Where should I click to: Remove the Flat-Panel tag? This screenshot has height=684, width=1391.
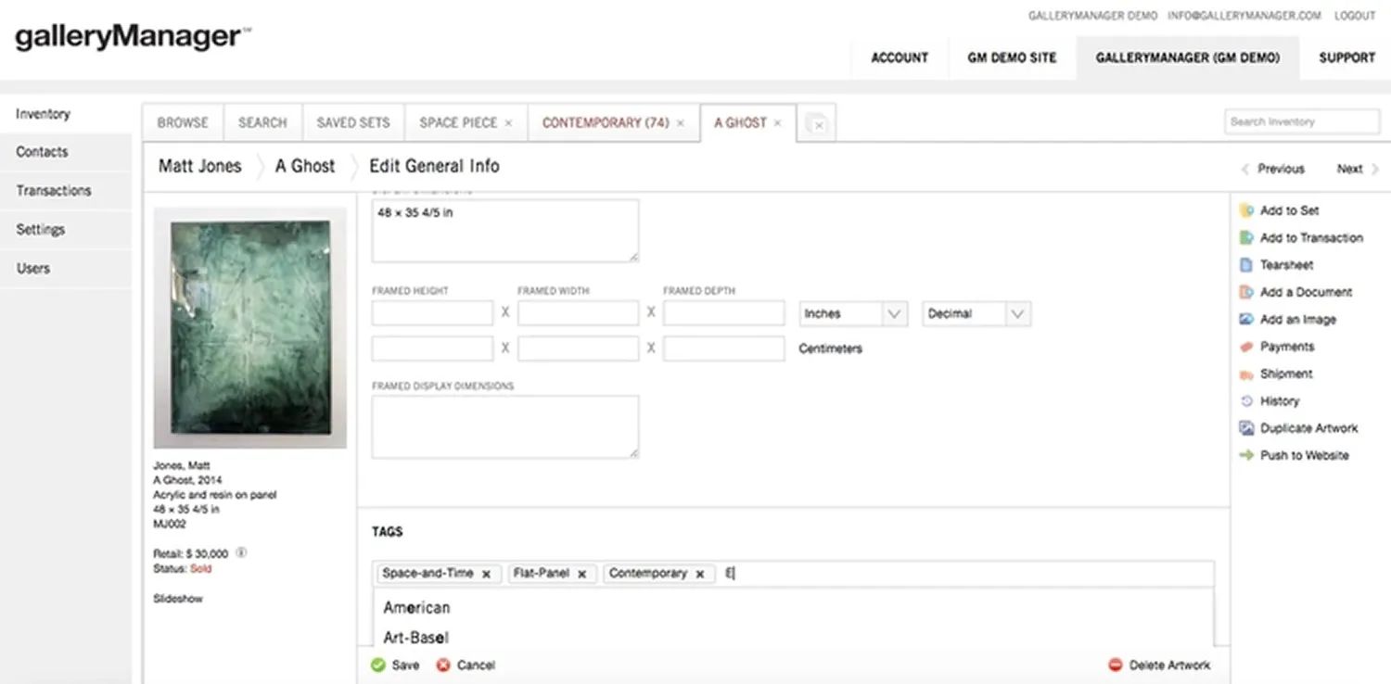(x=581, y=574)
